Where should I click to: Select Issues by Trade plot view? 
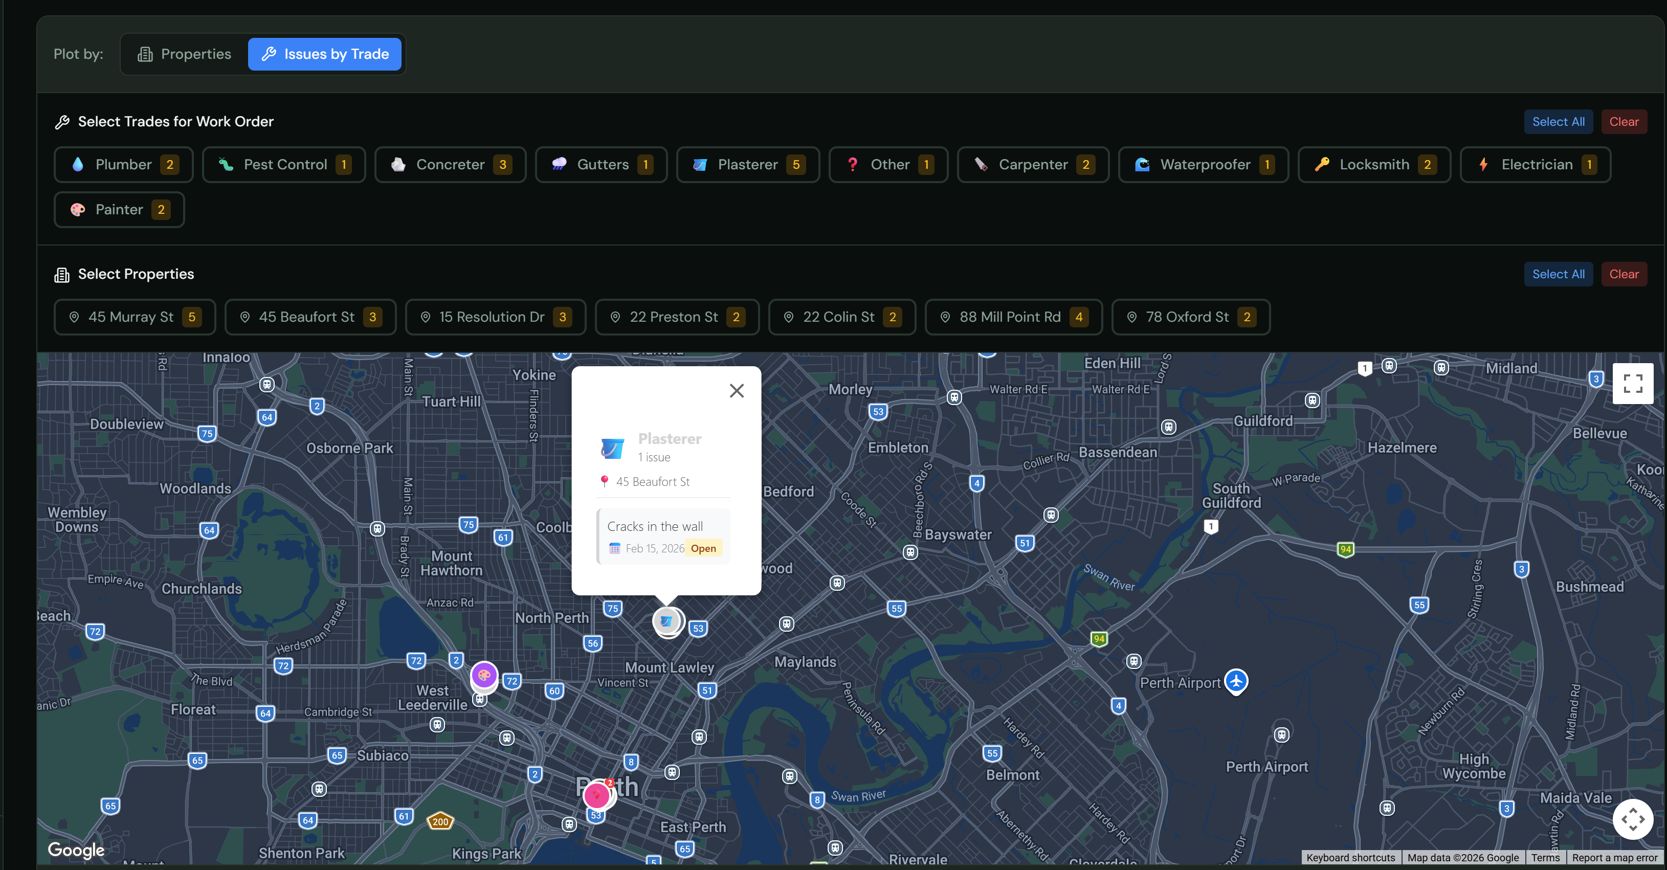324,54
